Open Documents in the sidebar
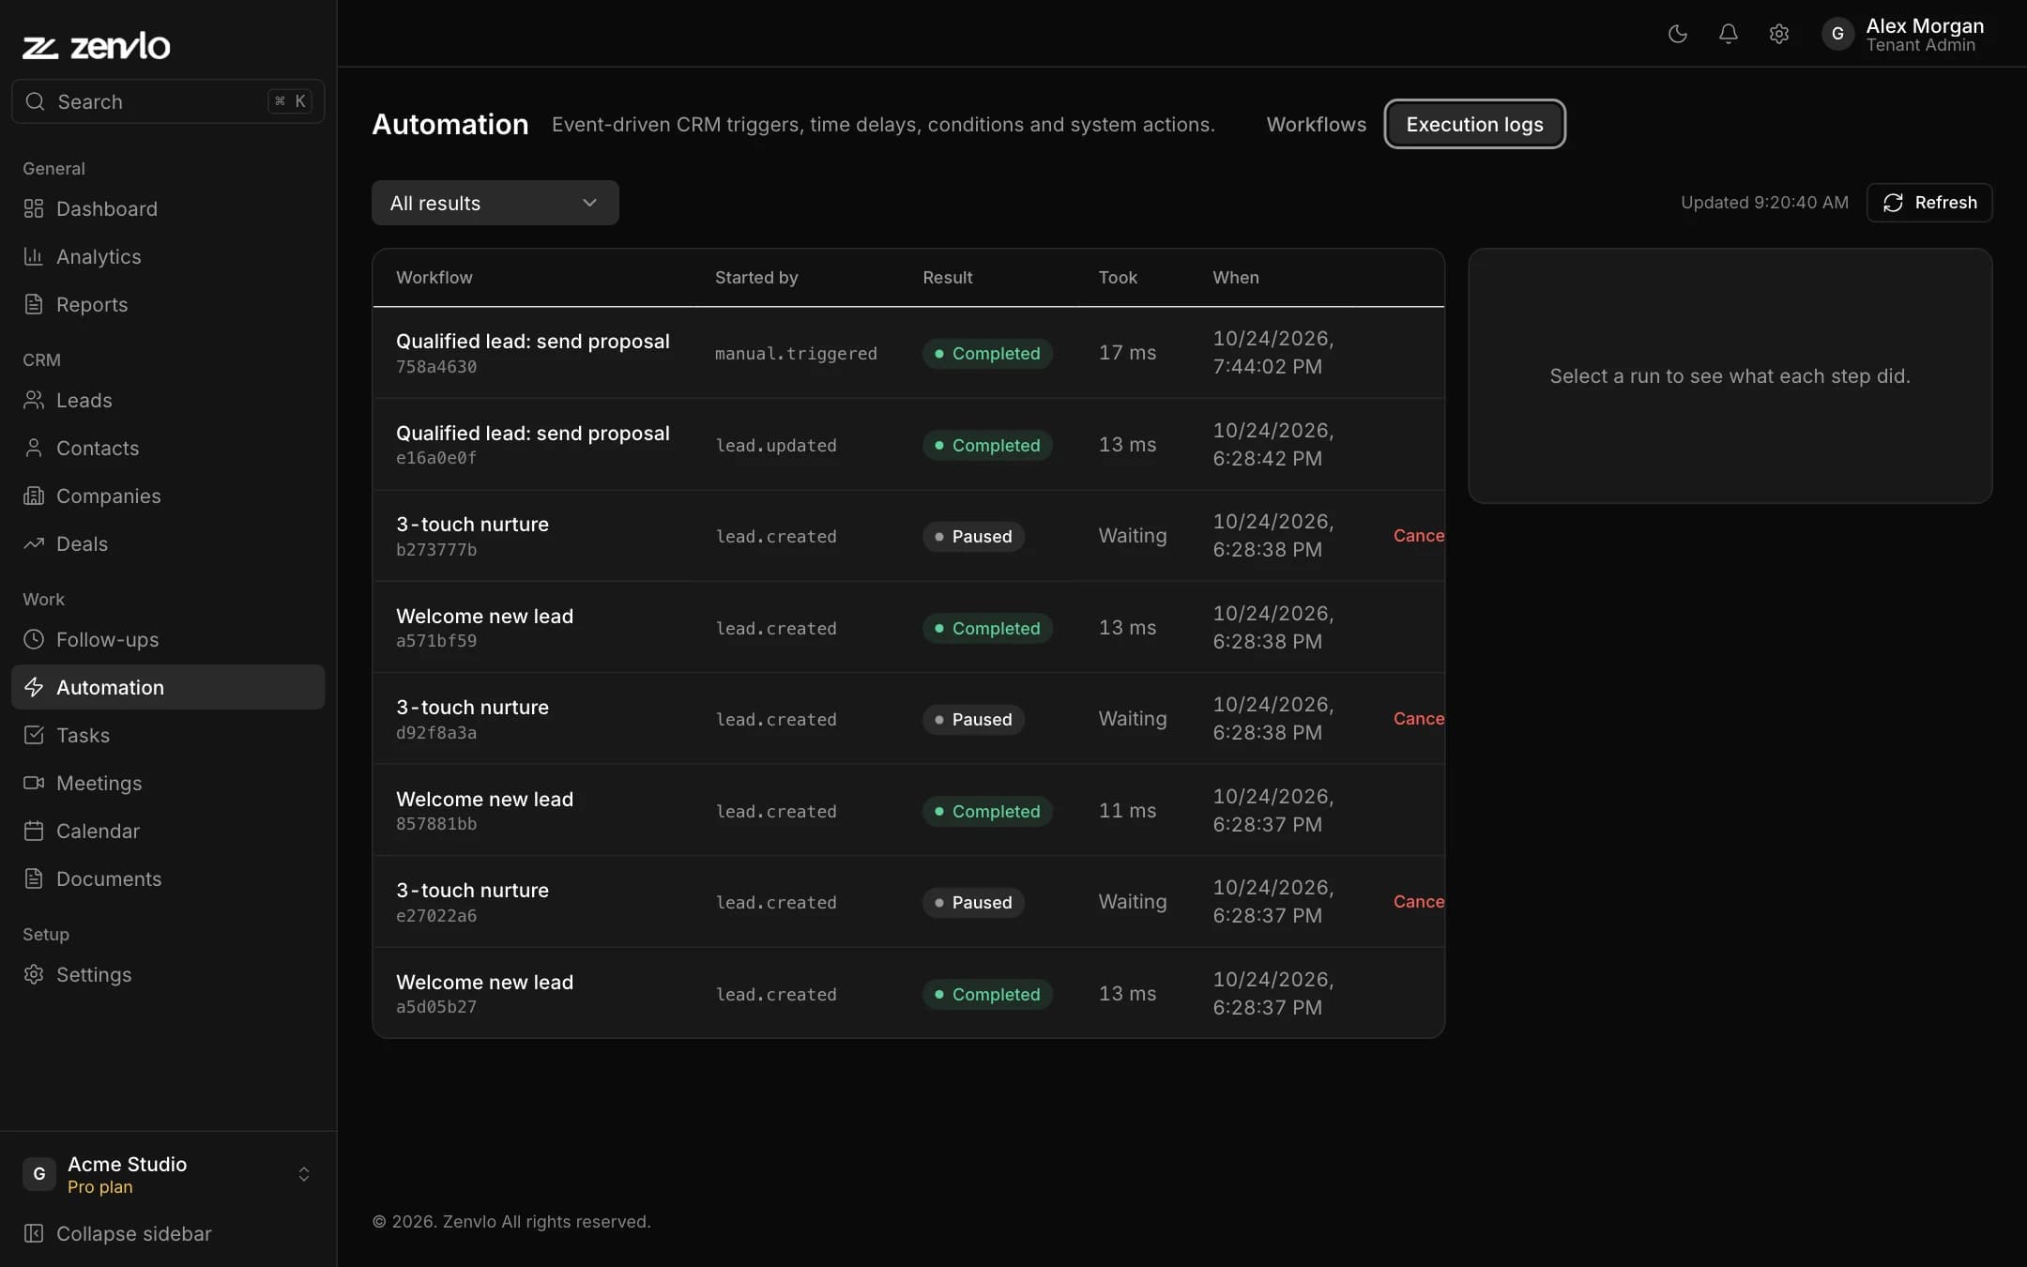 point(168,878)
